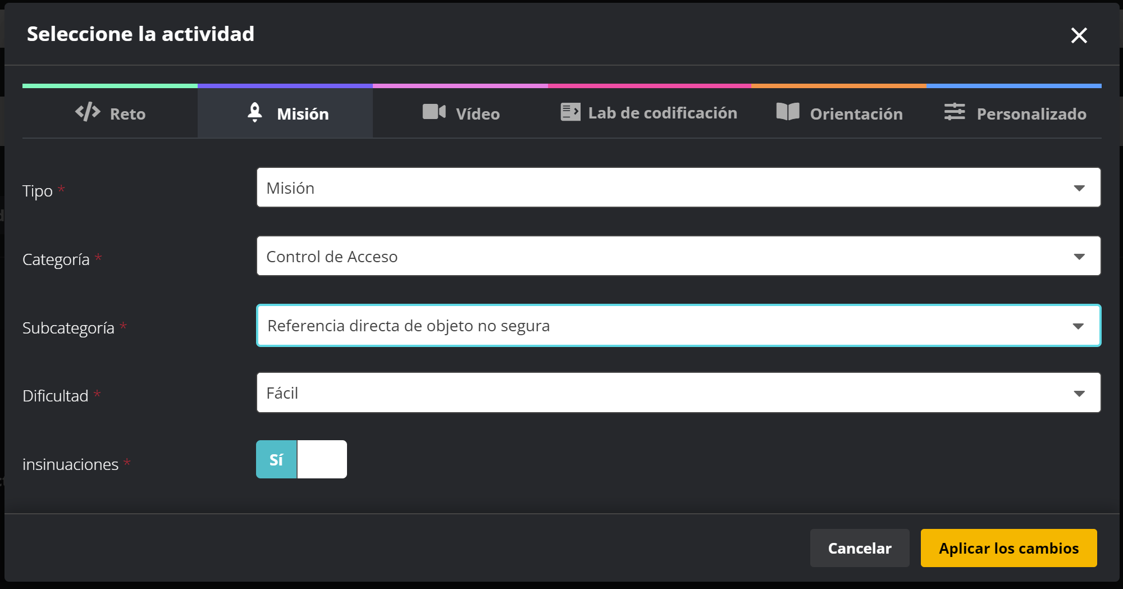1123x589 pixels.
Task: Switch to the Reto tab
Action: 110,113
